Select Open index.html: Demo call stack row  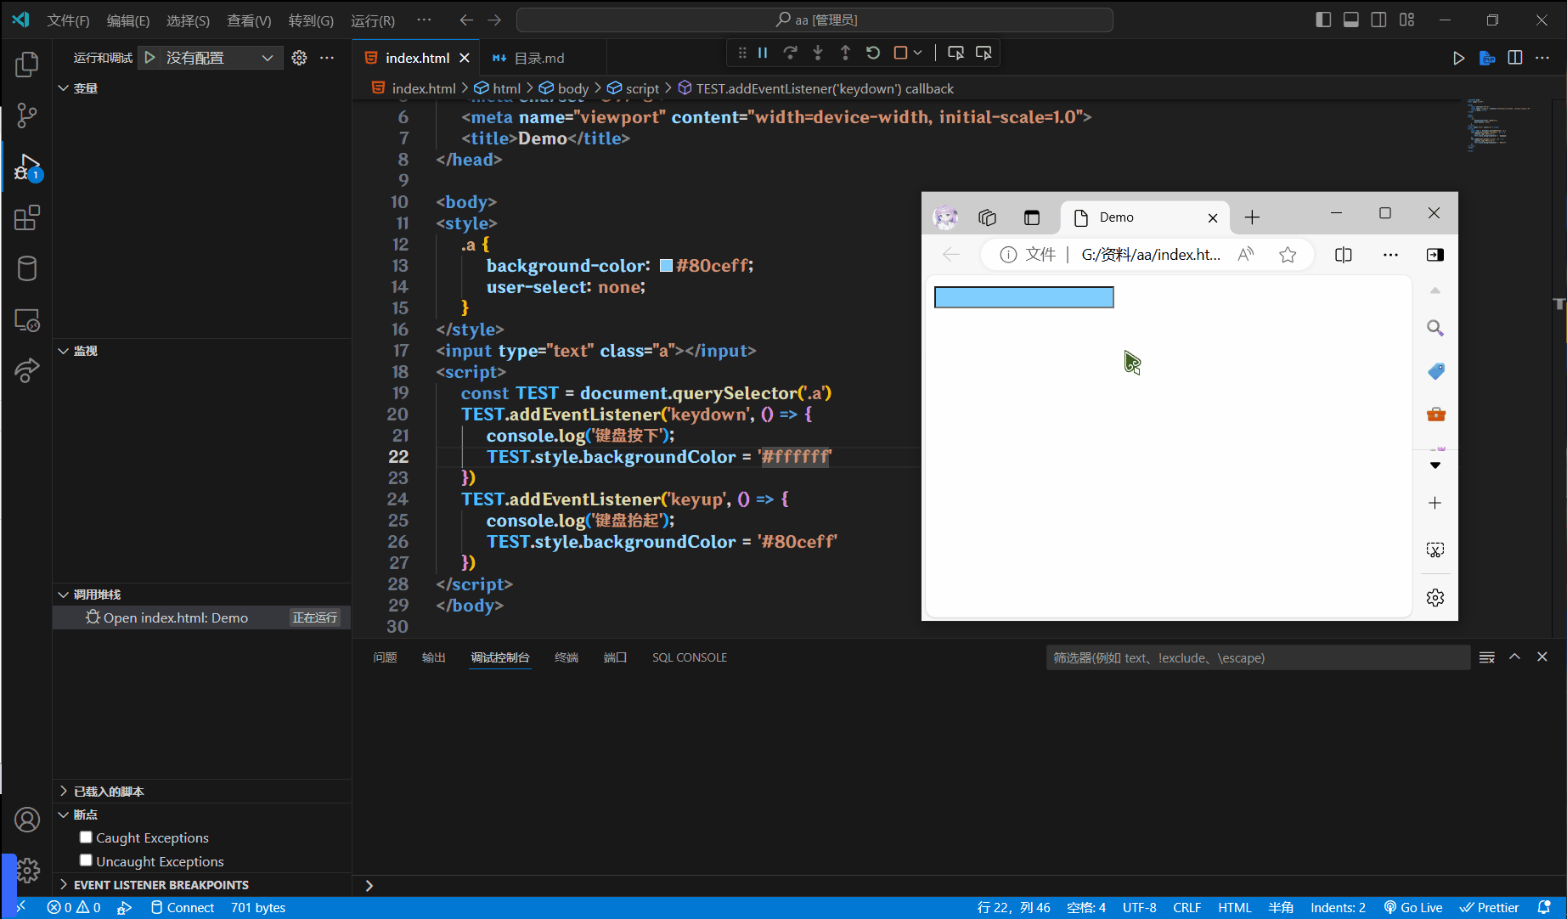coord(202,617)
